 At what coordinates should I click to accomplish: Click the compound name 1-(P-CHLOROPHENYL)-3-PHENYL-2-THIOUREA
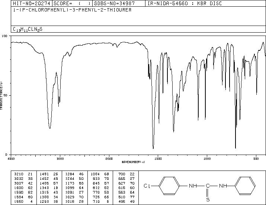click(x=72, y=10)
